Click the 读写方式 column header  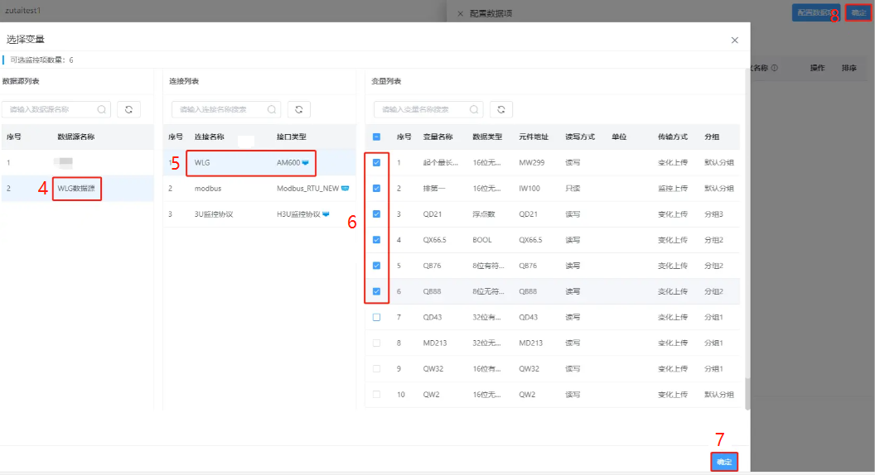(580, 137)
